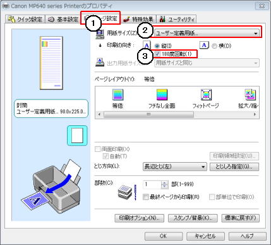The width and height of the screenshot is (271, 245).
Task: Select the フチなし全面 layout icon
Action: pyautogui.click(x=162, y=98)
